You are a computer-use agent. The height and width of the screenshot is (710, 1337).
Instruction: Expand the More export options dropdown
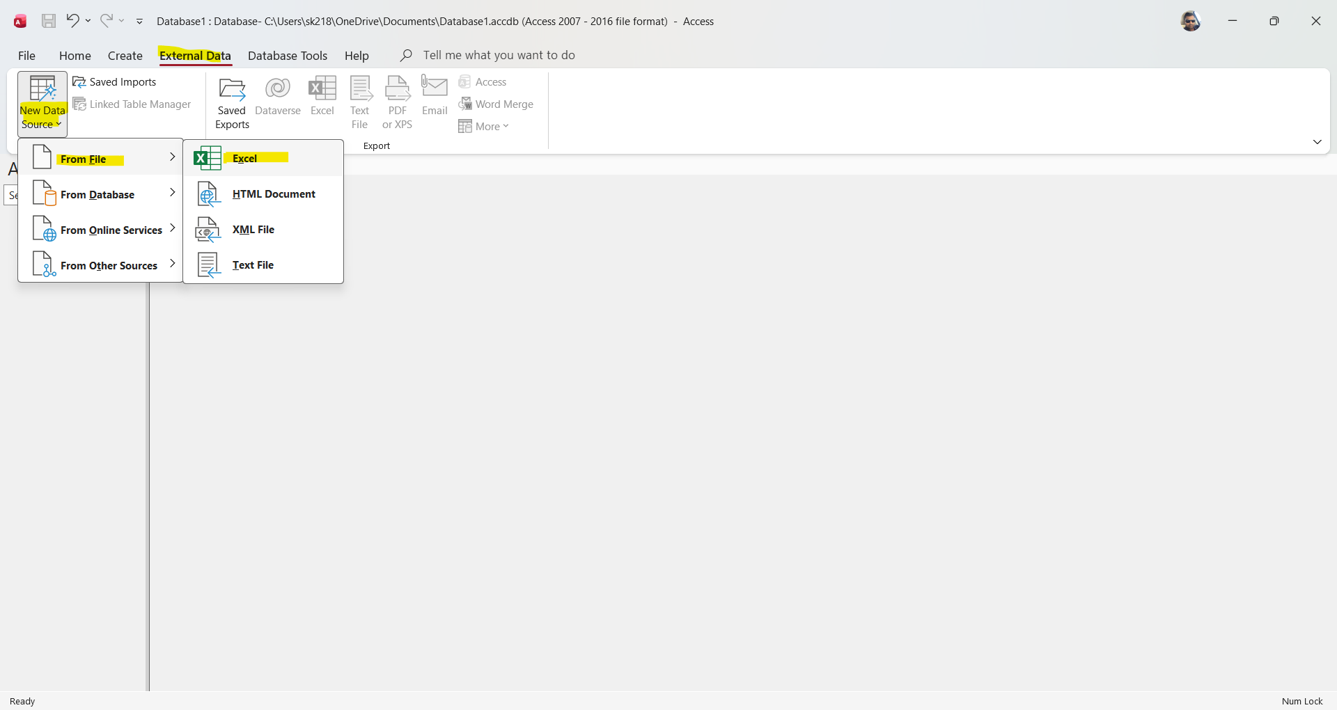coord(484,127)
